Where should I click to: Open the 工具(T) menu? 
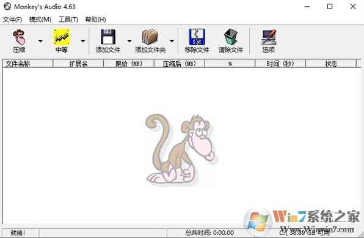tap(68, 20)
